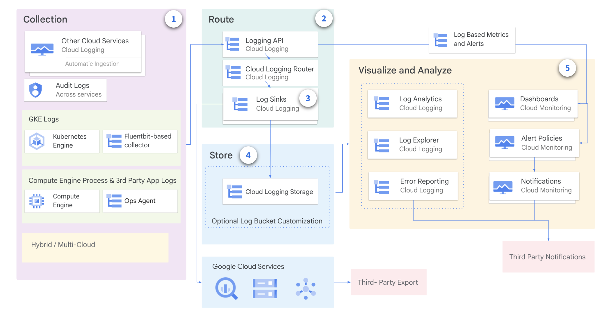Click the BigQuery magnifier icon
The height and width of the screenshot is (316, 602).
point(226,288)
